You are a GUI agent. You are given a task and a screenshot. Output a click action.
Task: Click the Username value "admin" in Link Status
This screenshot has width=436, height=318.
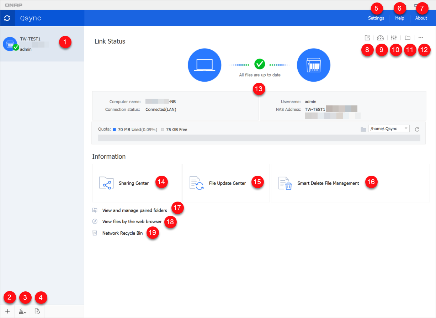[310, 102]
